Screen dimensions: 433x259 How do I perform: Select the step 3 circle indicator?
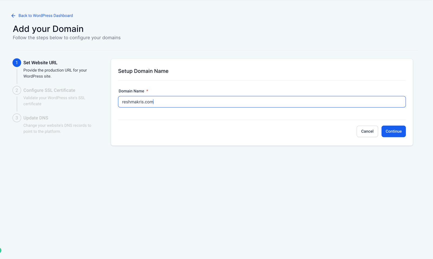point(17,118)
